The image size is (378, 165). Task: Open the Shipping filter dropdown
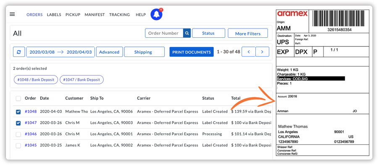pos(144,52)
